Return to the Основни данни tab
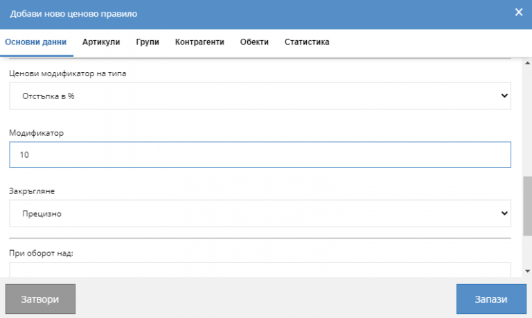532x318 pixels. tap(36, 42)
